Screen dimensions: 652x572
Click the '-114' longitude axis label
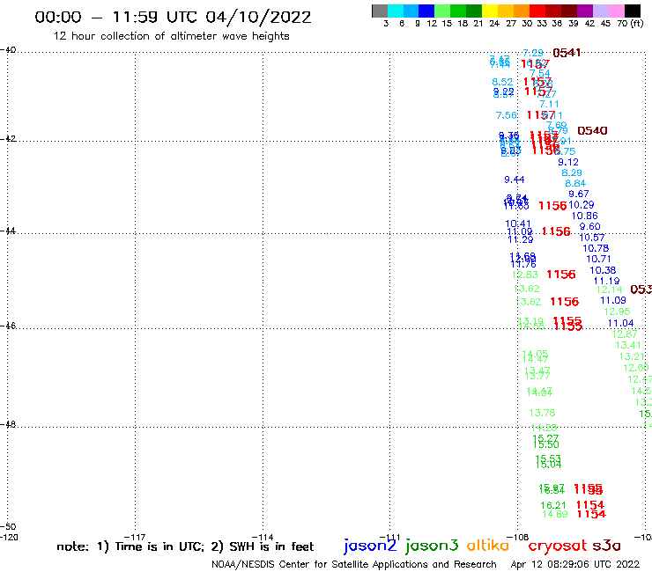[x=261, y=538]
